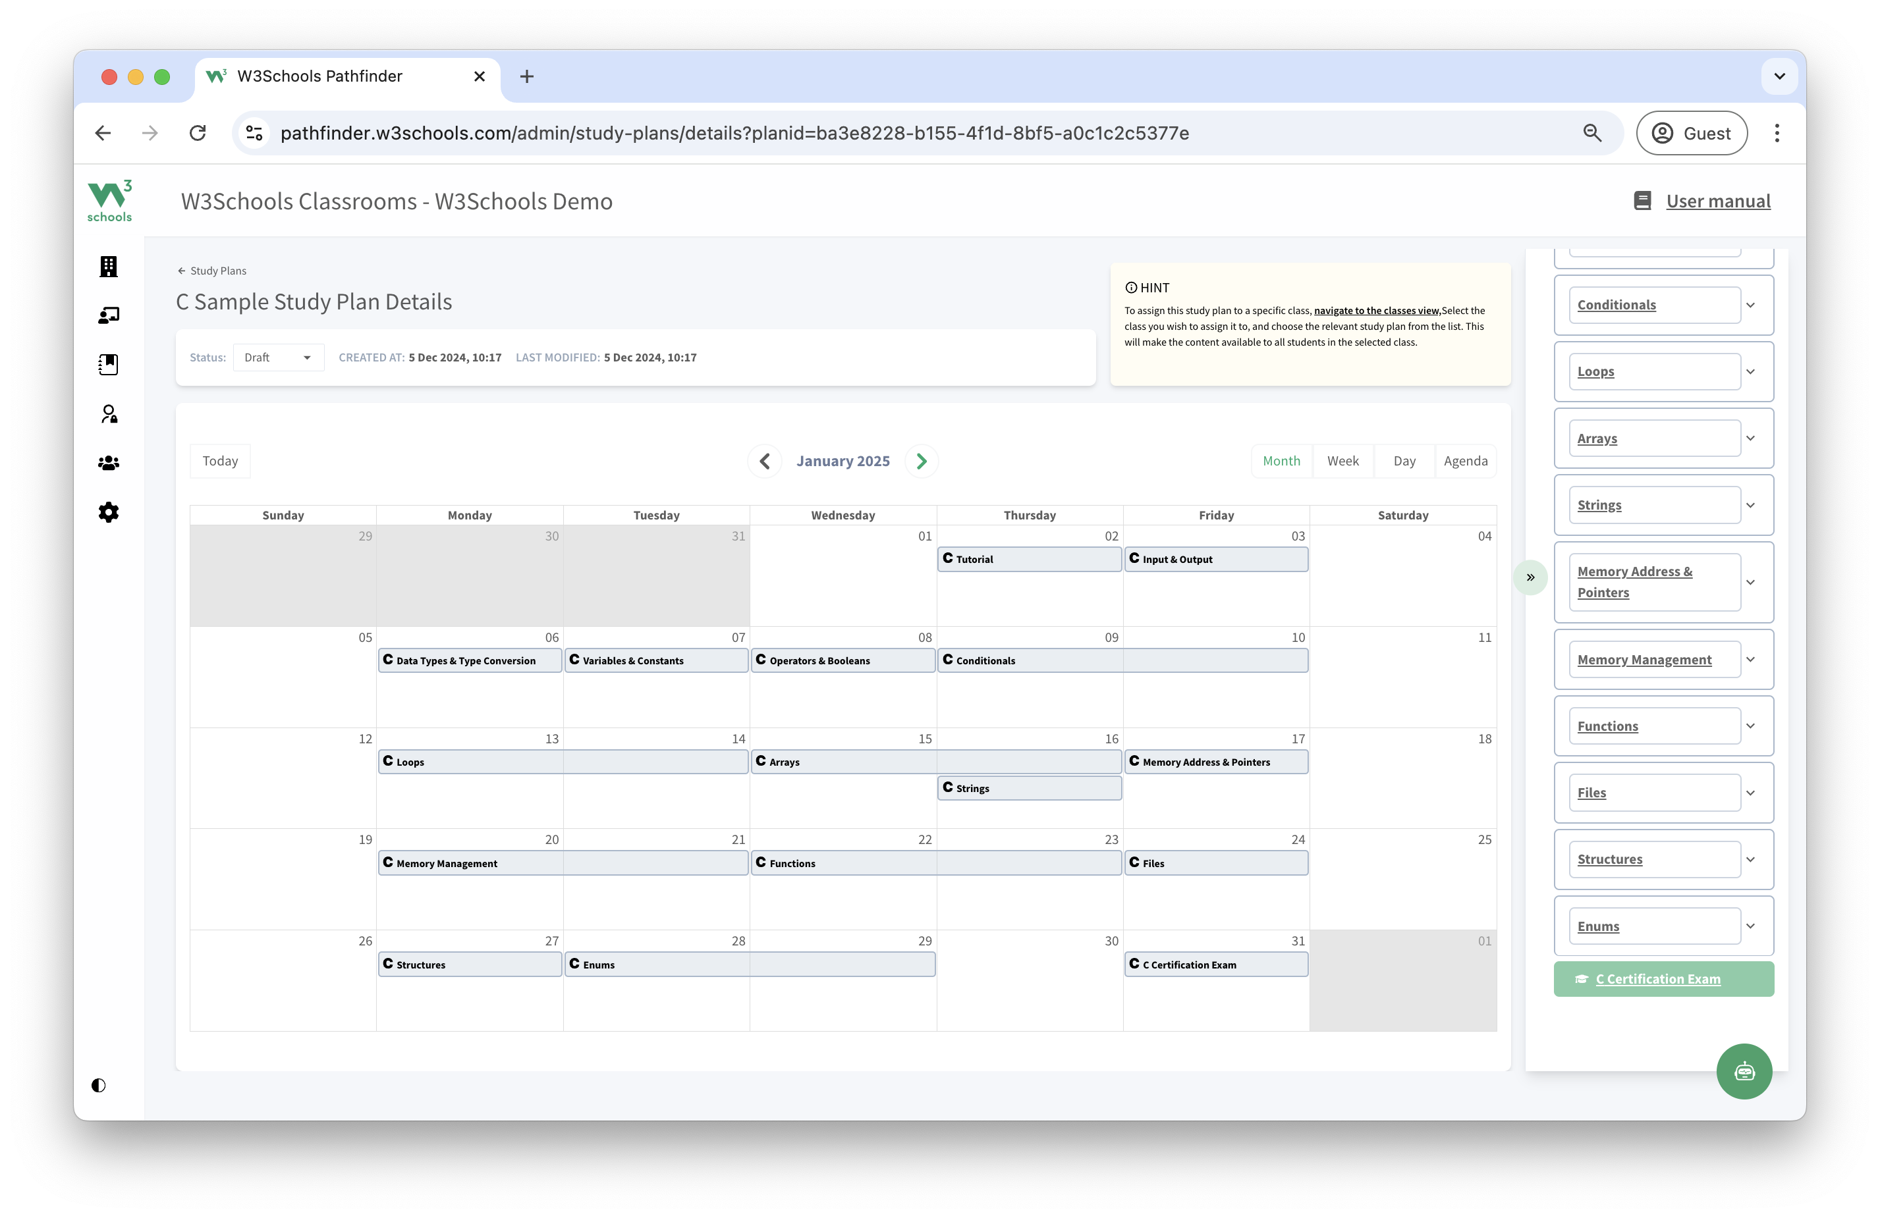Image resolution: width=1880 pixels, height=1218 pixels.
Task: Open the Status Draft dropdown
Action: [x=278, y=357]
